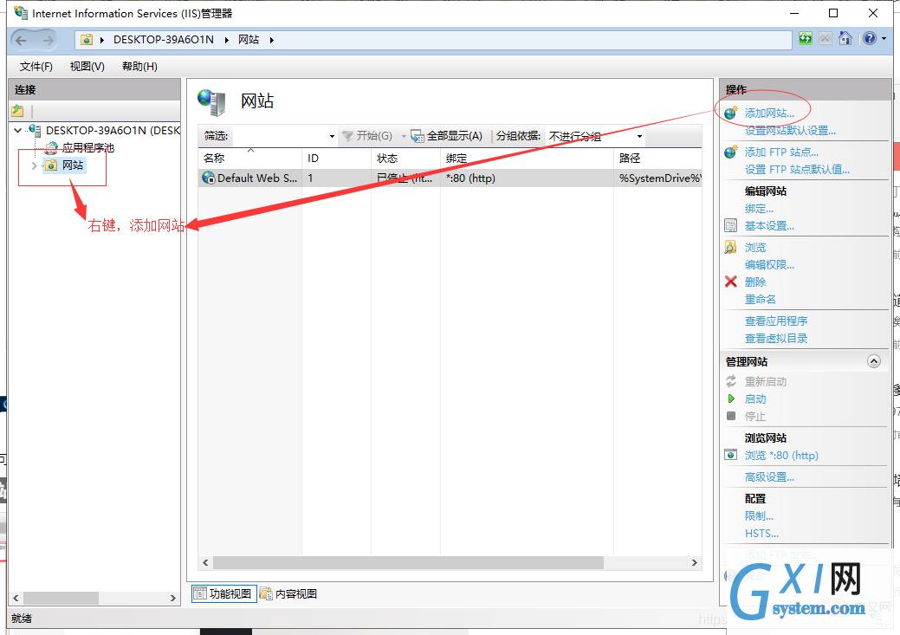Image resolution: width=900 pixels, height=635 pixels.
Task: Open dropdown arrow next to help icon
Action: [x=884, y=38]
